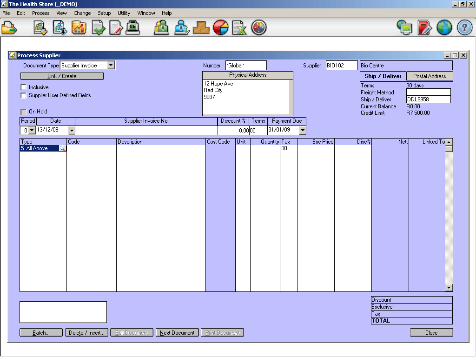Toggle the On Hold checkbox

[23, 112]
